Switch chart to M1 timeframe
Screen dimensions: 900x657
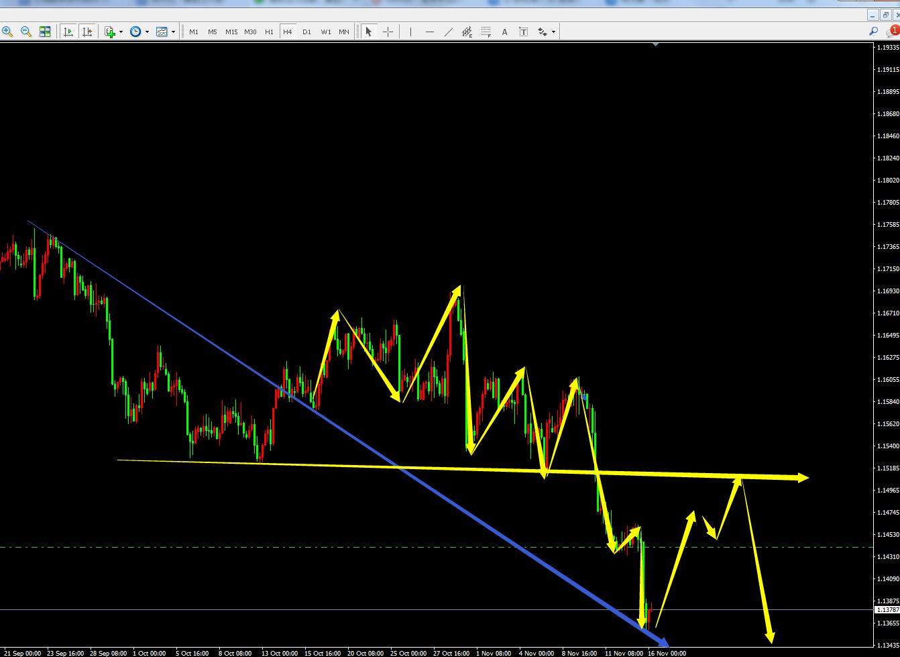coord(194,32)
